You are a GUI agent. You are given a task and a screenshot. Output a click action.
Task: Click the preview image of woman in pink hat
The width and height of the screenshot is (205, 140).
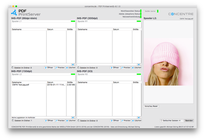tap(169, 62)
